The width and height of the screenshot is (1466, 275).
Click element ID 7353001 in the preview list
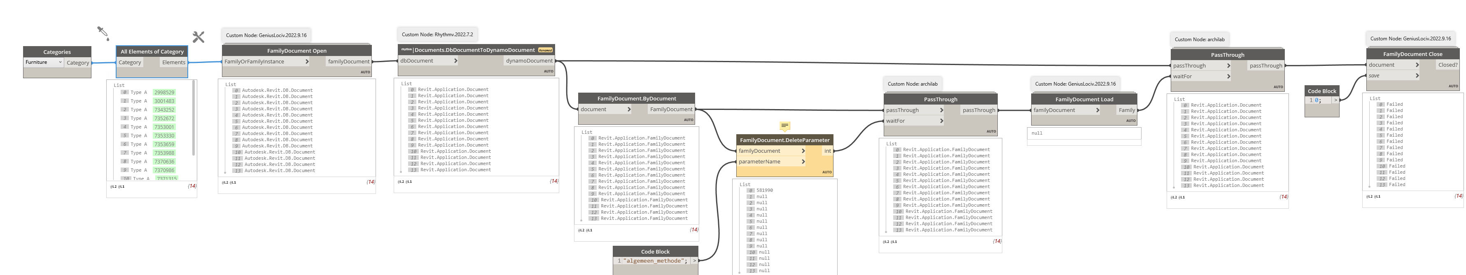tap(164, 127)
